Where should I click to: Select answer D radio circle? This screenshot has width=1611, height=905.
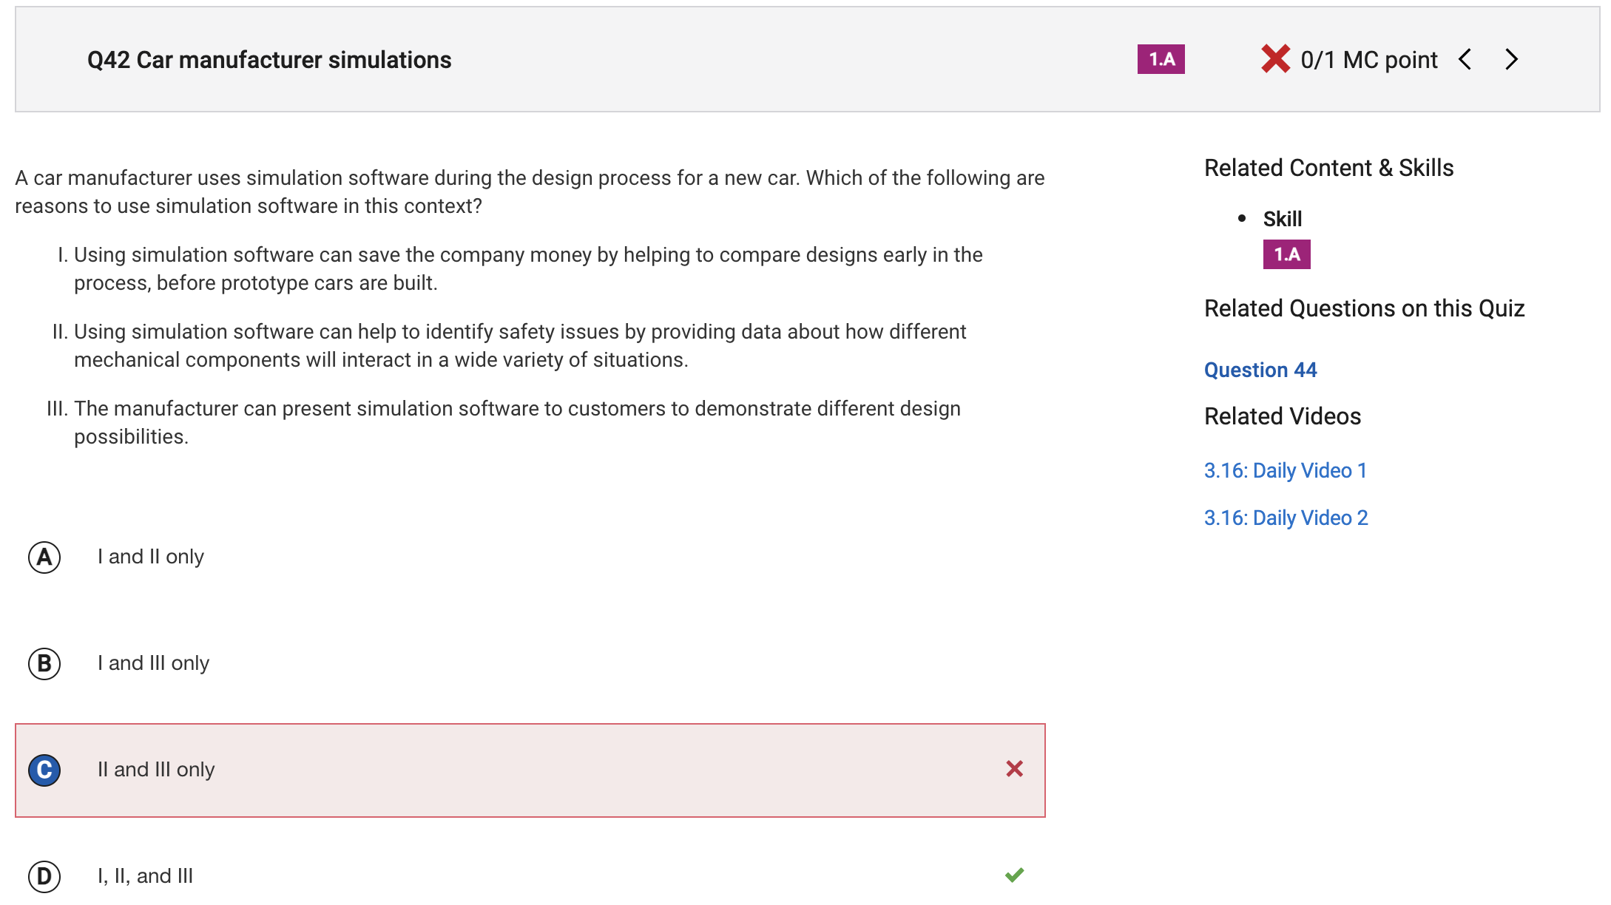44,876
